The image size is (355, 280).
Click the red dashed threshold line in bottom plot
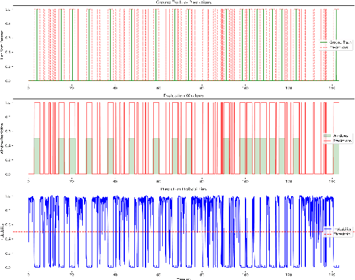(177, 232)
